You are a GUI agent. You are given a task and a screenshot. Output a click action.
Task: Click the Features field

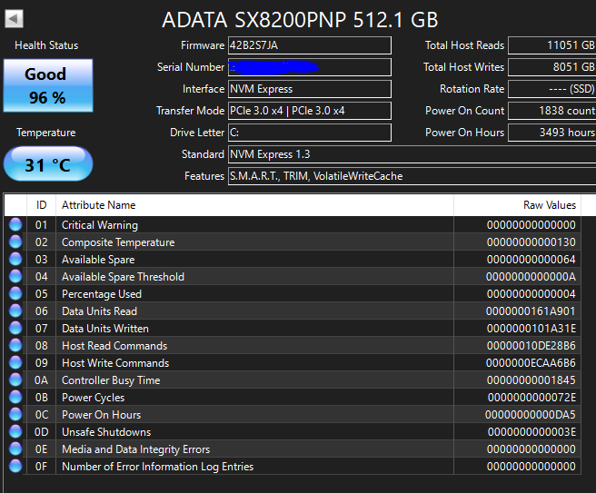[x=412, y=176]
